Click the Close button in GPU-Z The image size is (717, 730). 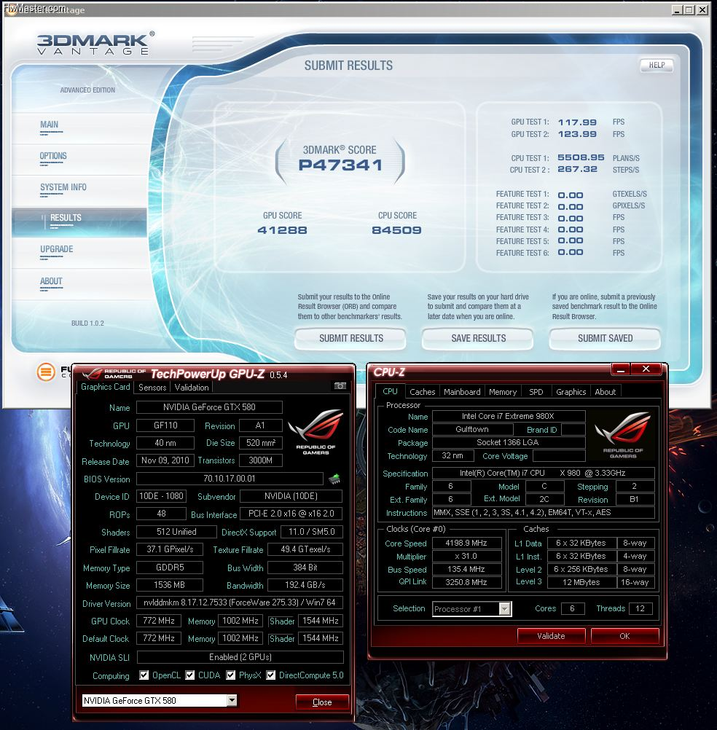click(322, 702)
